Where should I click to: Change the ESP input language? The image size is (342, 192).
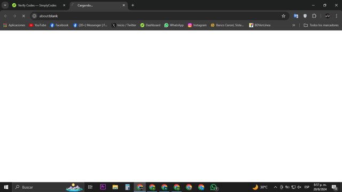point(307,187)
